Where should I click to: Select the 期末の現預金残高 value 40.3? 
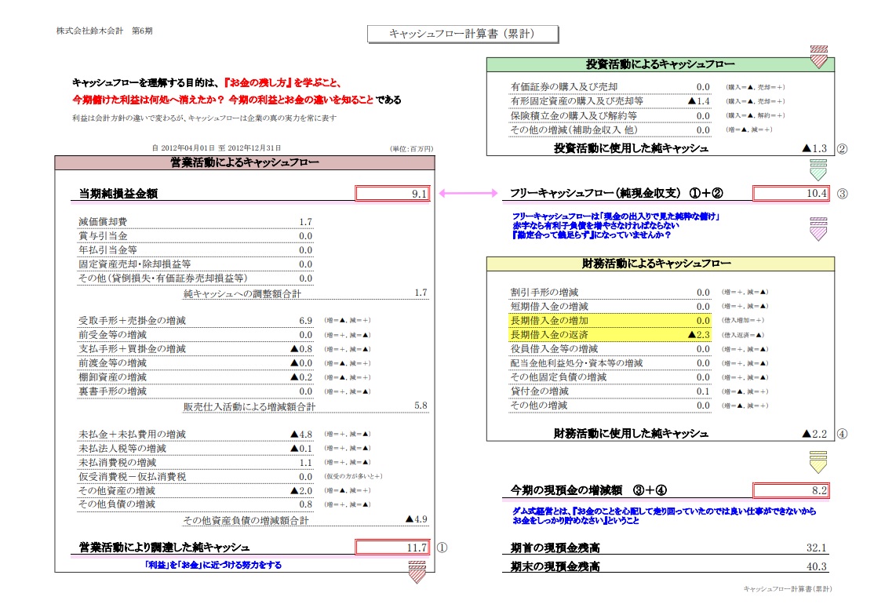click(x=816, y=566)
